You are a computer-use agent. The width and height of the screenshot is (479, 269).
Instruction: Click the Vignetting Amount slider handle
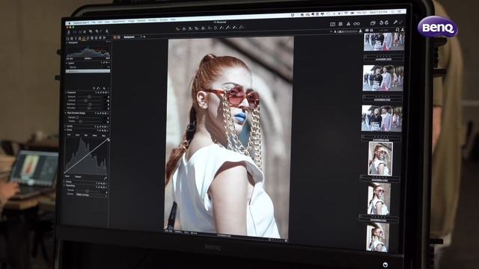pos(87,191)
